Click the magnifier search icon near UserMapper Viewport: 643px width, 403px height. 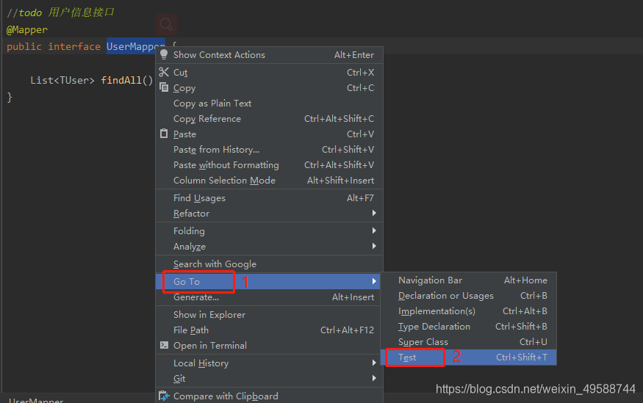pos(166,24)
